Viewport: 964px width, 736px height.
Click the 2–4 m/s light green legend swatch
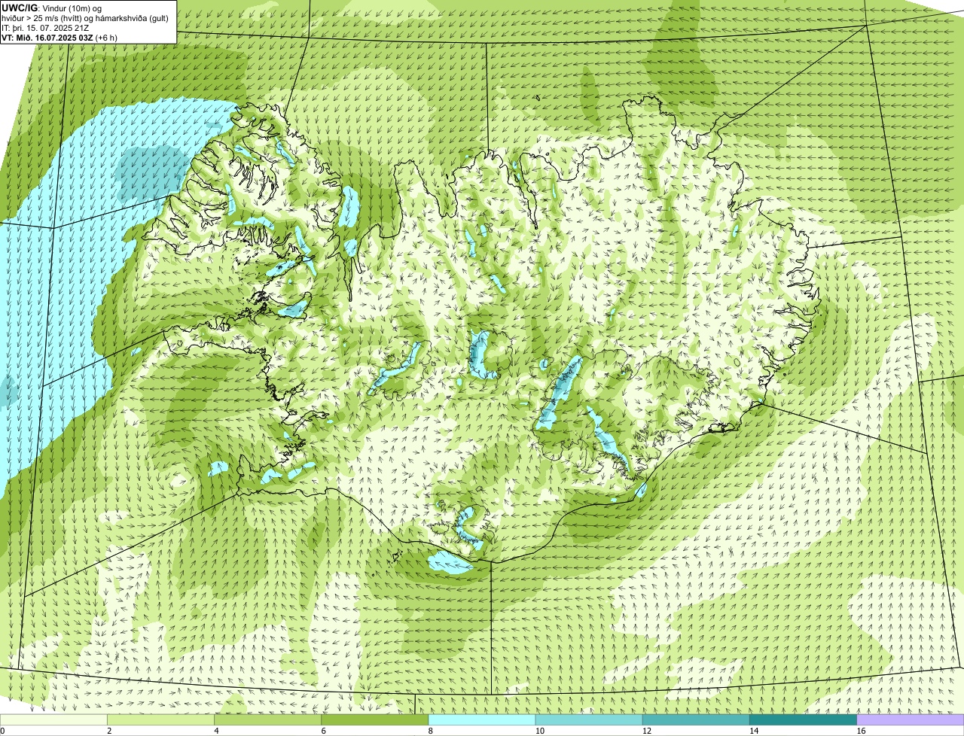[161, 719]
